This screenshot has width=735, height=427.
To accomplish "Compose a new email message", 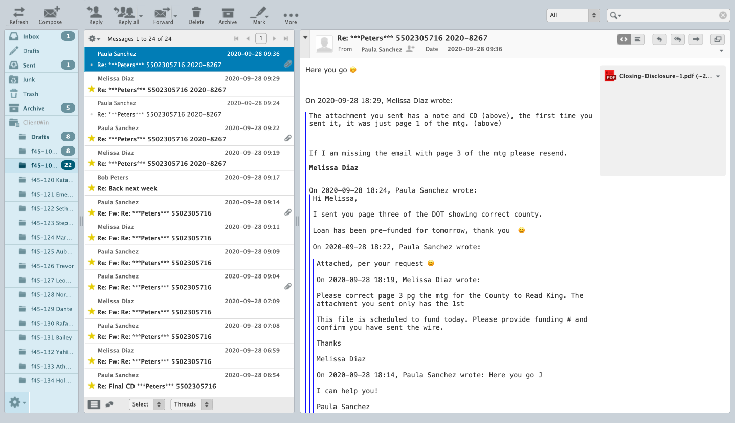I will [50, 15].
